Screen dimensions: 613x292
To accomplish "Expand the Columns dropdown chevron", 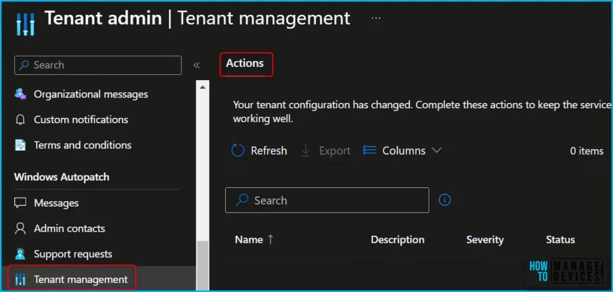I will 436,150.
